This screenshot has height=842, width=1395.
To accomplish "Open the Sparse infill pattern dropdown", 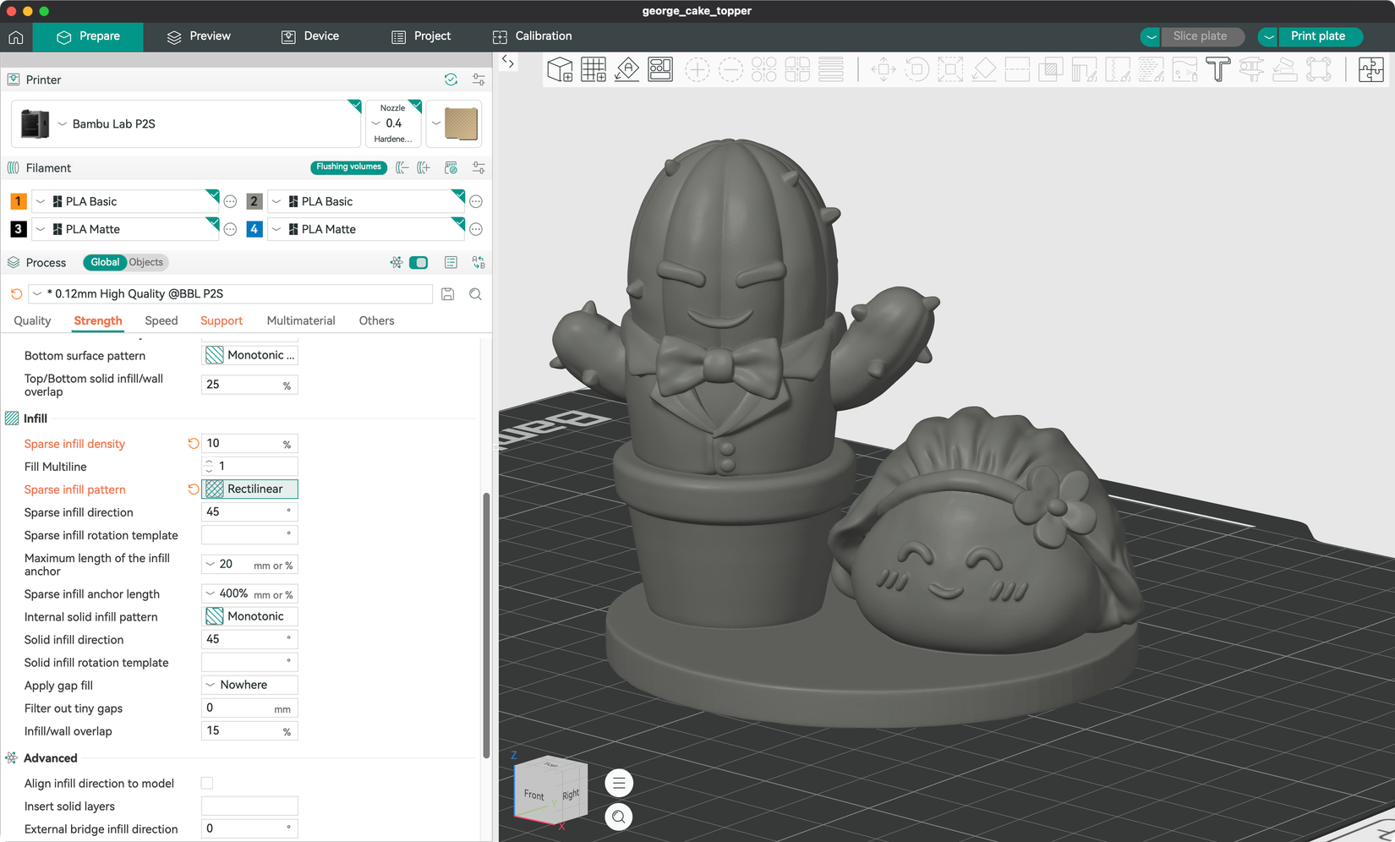I will [x=249, y=489].
